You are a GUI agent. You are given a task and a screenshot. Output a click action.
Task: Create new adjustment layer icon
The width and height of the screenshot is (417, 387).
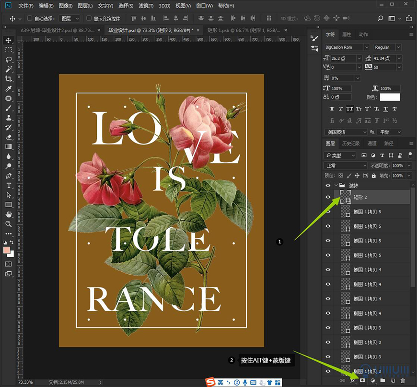(373, 381)
